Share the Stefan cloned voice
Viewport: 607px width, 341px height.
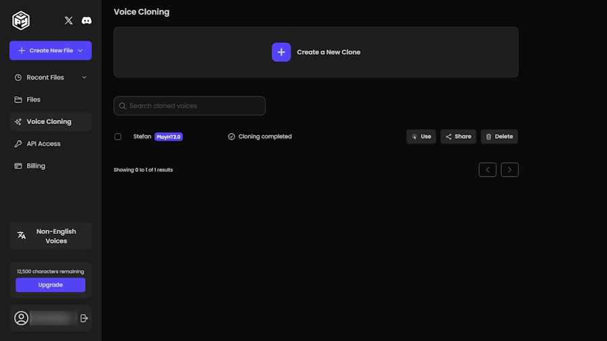(x=459, y=137)
